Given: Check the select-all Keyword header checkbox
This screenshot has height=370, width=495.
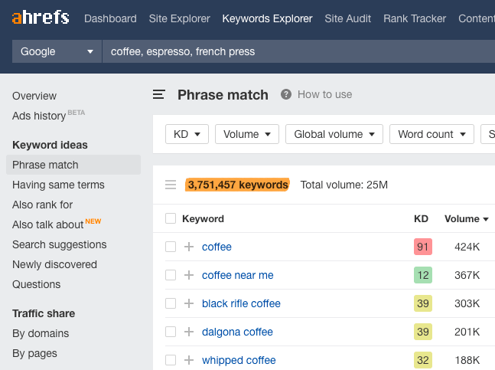Looking at the screenshot, I should [x=171, y=218].
